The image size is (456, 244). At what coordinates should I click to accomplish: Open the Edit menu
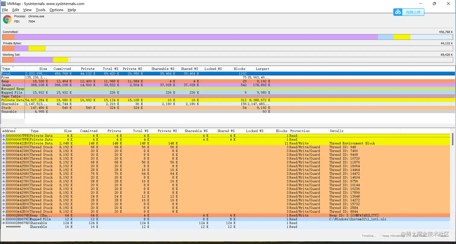[x=16, y=10]
